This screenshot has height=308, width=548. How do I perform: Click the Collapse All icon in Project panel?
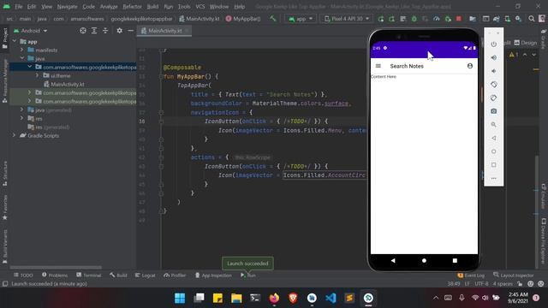click(x=105, y=31)
